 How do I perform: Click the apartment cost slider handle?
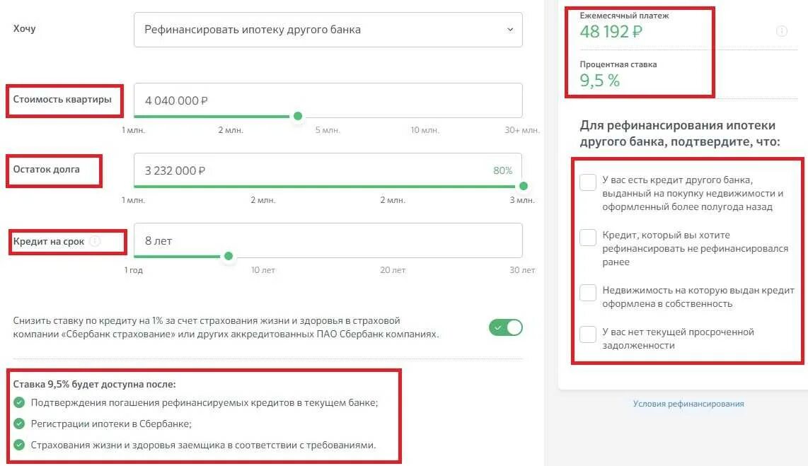pos(297,117)
